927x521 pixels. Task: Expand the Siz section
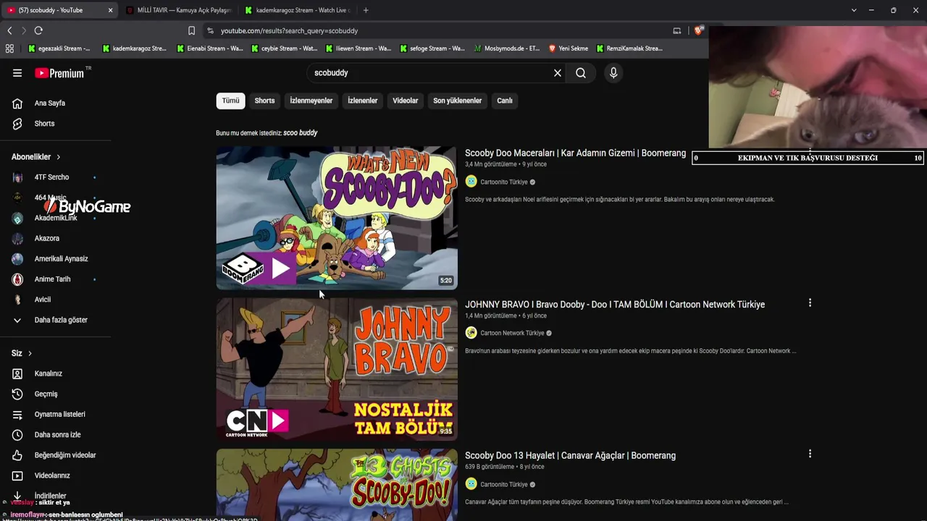(x=22, y=353)
